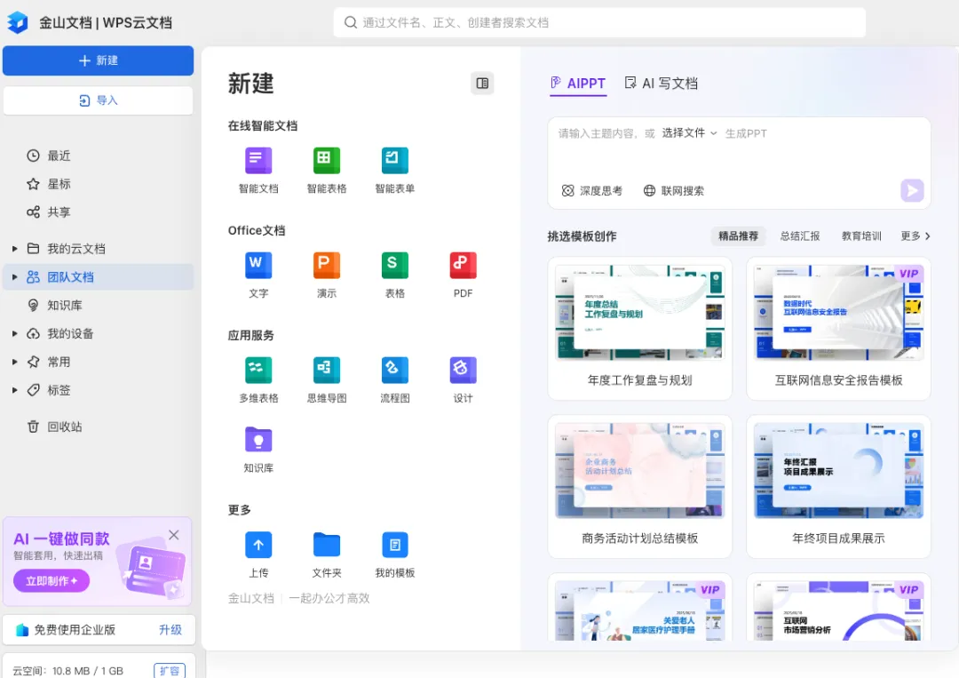The width and height of the screenshot is (959, 678).
Task: Click the blue 新建 button
Action: [x=98, y=60]
